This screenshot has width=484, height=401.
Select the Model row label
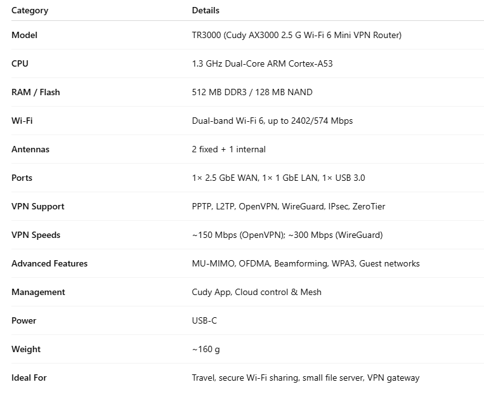(24, 35)
